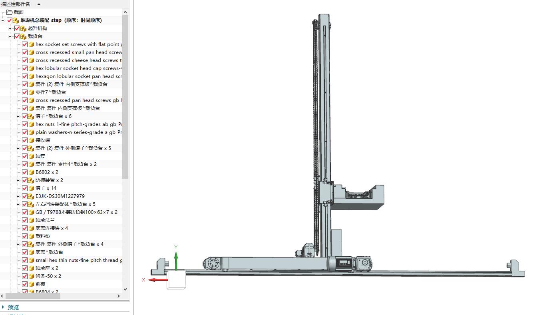Click the assembly icon of E3JK-DS30M1227979
This screenshot has width=549, height=315.
(x=31, y=196)
